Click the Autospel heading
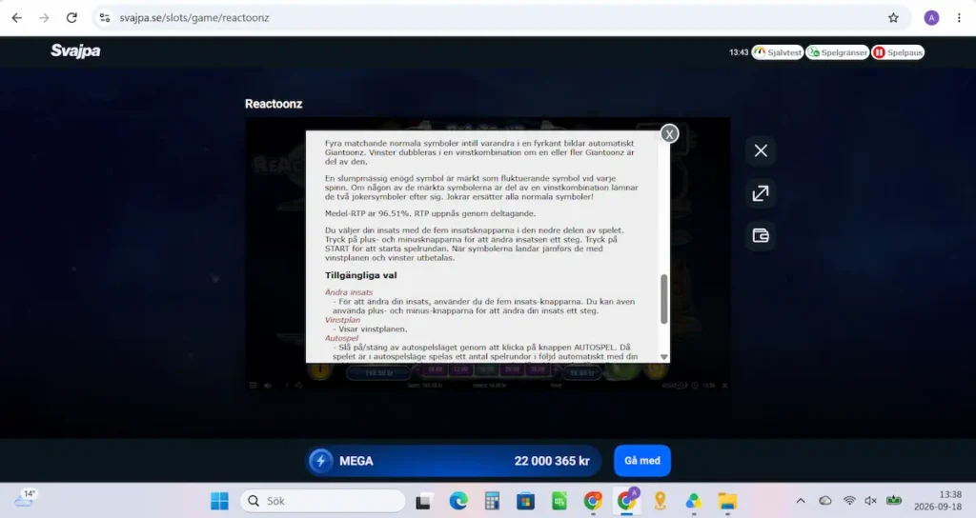The width and height of the screenshot is (976, 518). [x=342, y=338]
